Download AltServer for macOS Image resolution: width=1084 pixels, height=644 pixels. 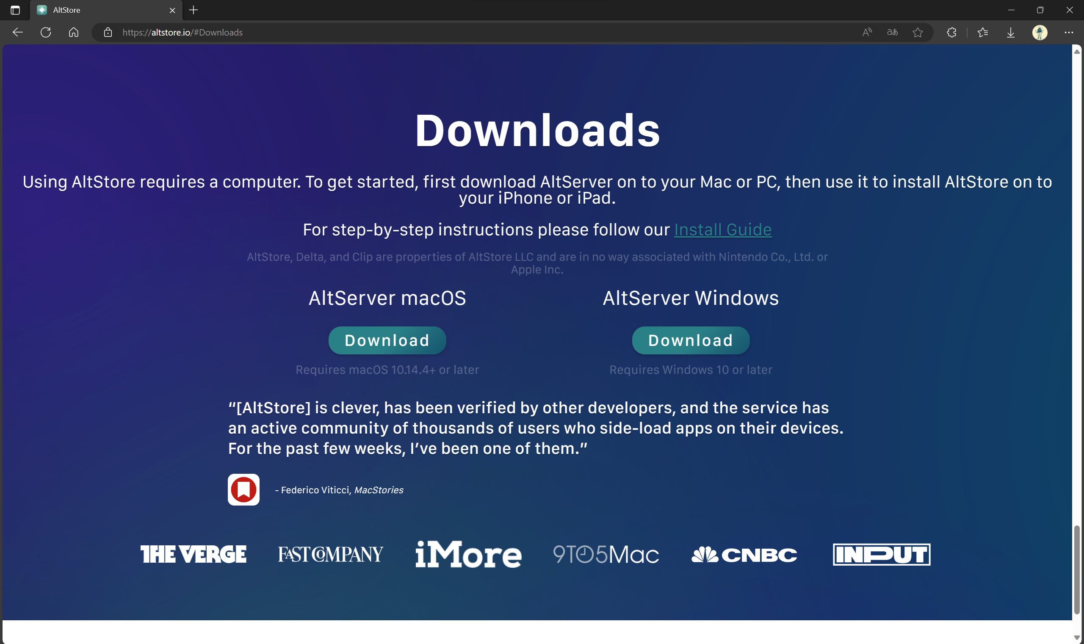387,340
